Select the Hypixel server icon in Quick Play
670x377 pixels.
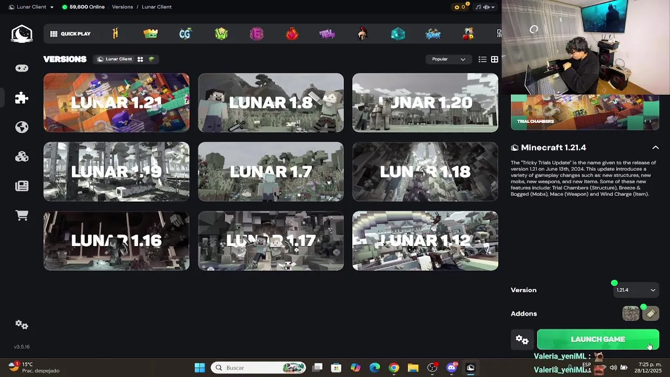tap(115, 34)
